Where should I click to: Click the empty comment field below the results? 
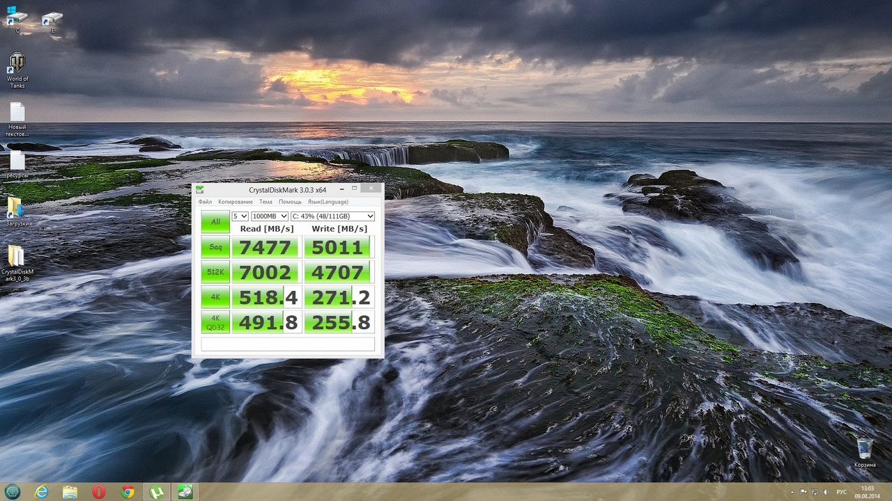288,344
